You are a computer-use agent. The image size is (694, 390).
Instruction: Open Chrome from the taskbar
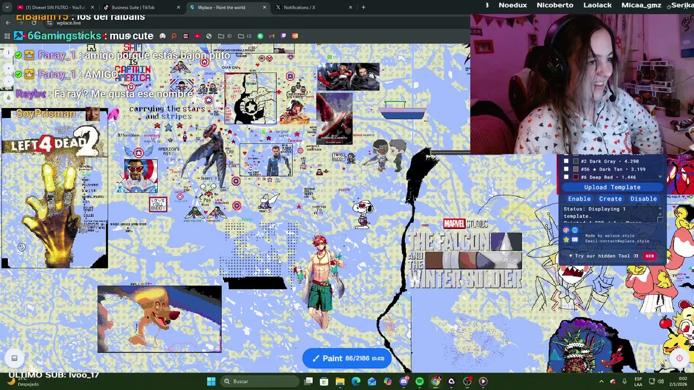pos(435,381)
